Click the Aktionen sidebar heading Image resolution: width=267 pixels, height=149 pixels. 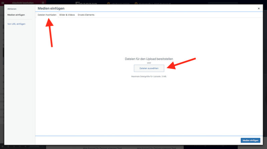(12, 9)
